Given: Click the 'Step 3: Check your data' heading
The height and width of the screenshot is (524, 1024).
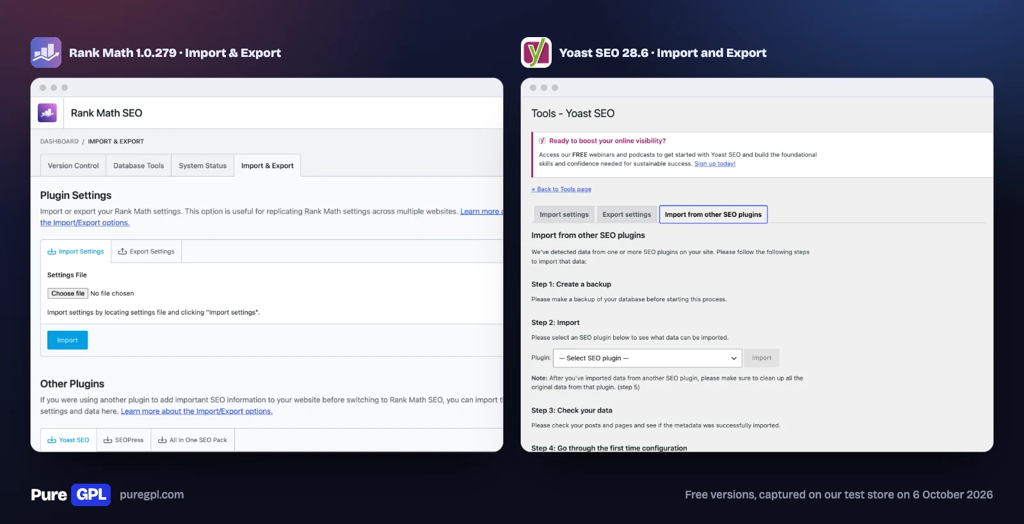Looking at the screenshot, I should pos(572,411).
